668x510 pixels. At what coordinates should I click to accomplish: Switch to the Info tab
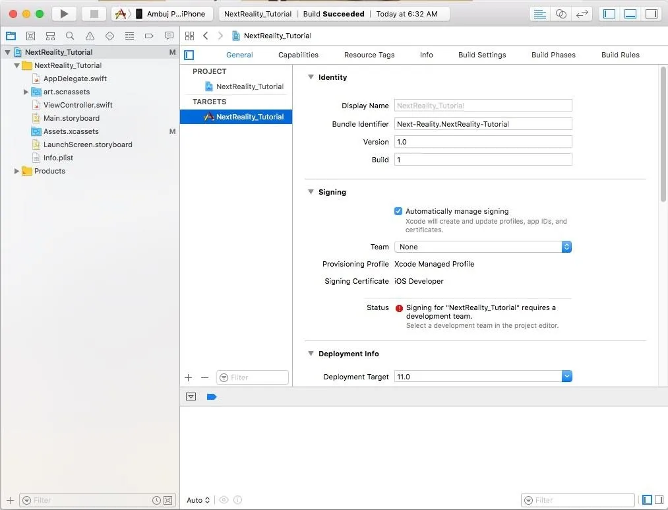point(427,55)
